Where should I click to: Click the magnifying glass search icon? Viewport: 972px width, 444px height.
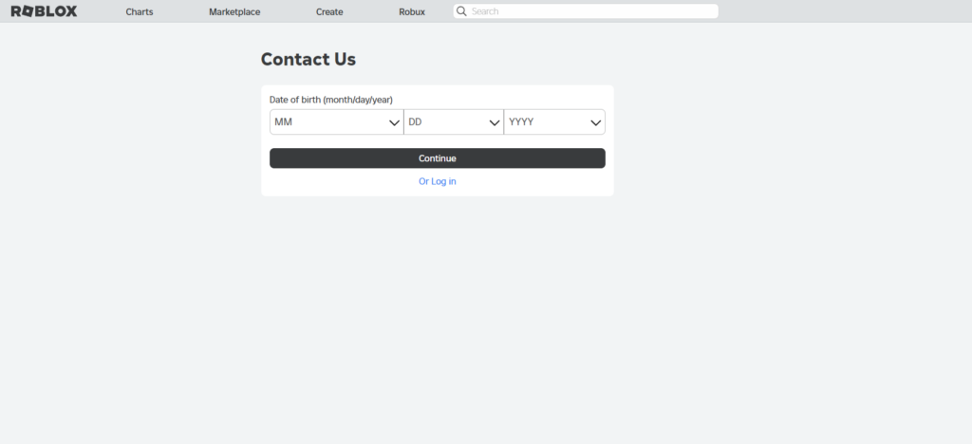(461, 11)
